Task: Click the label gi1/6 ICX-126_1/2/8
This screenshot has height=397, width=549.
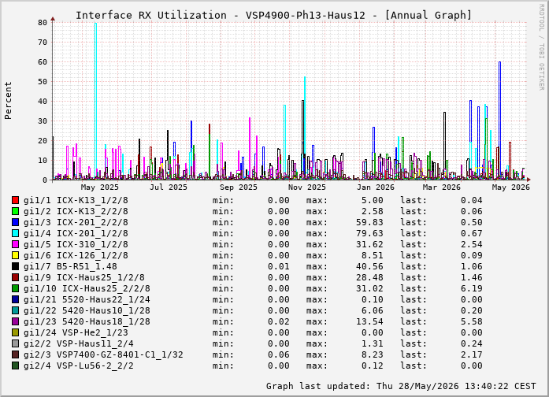Action: pyautogui.click(x=76, y=255)
